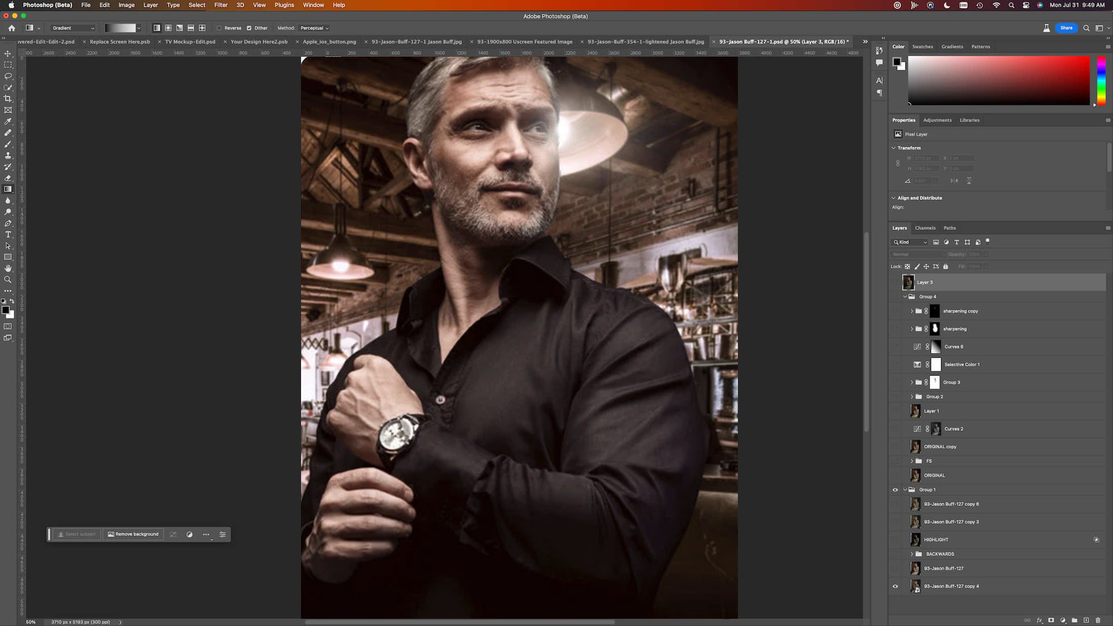Select the Lasso tool
The height and width of the screenshot is (626, 1113).
(x=8, y=76)
